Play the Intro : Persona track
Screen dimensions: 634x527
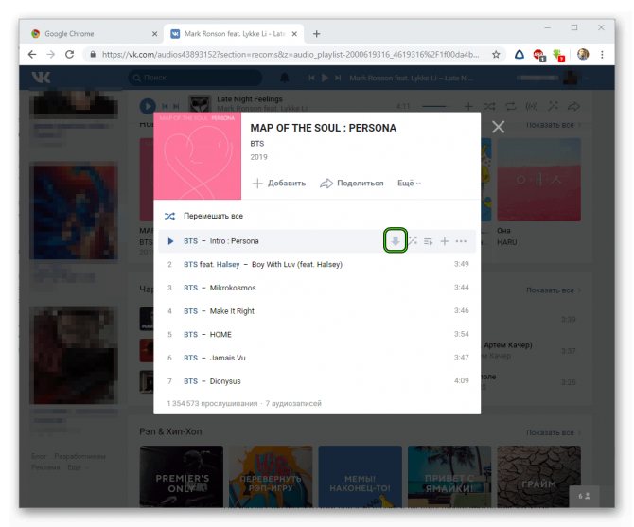pos(170,241)
